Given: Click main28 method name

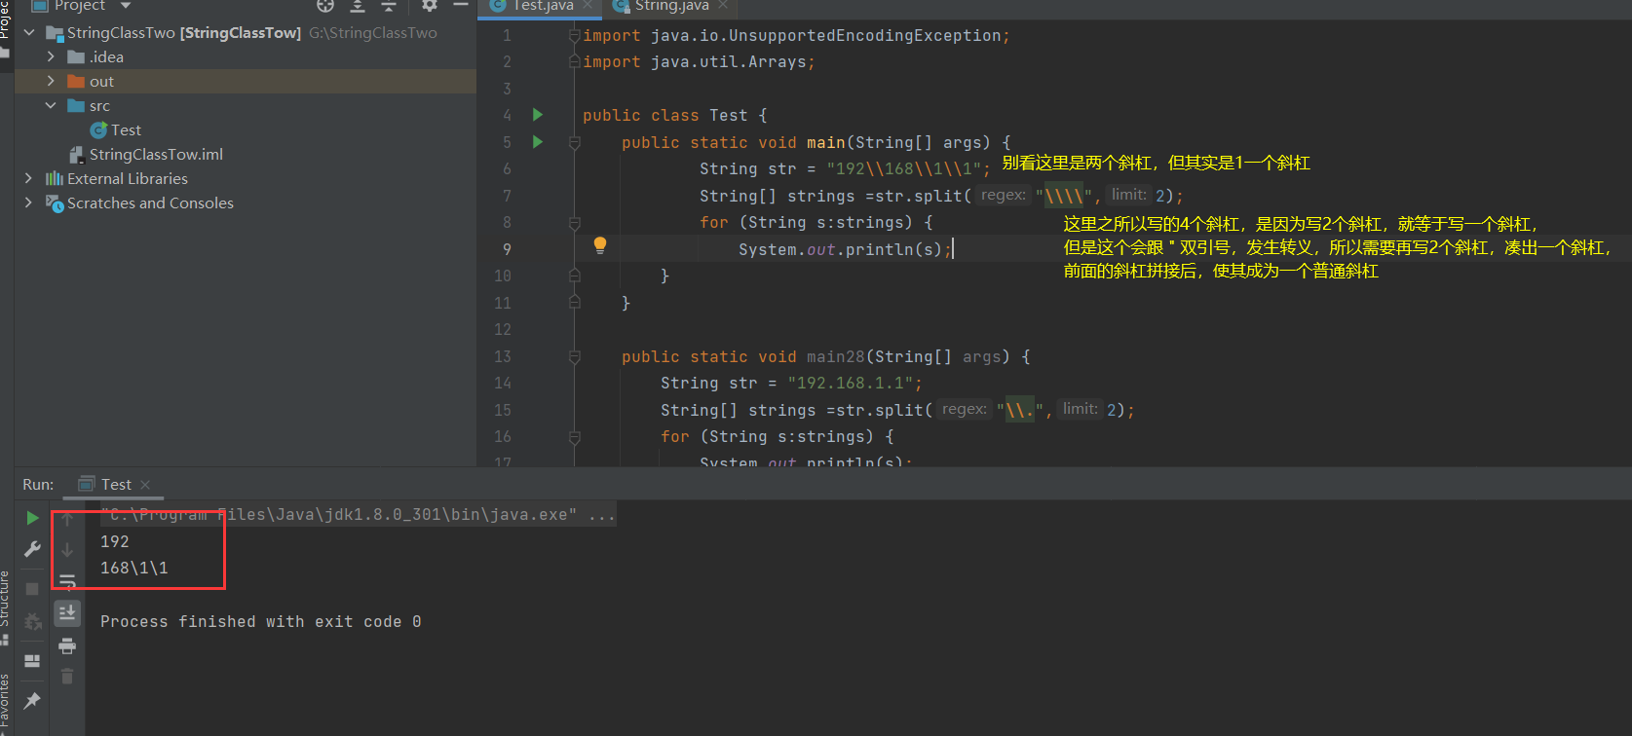Looking at the screenshot, I should pyautogui.click(x=836, y=356).
